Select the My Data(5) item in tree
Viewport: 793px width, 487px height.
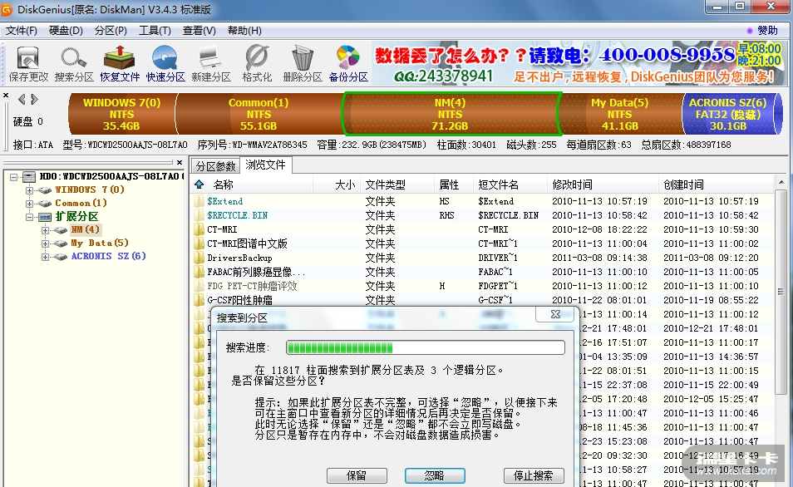[99, 243]
